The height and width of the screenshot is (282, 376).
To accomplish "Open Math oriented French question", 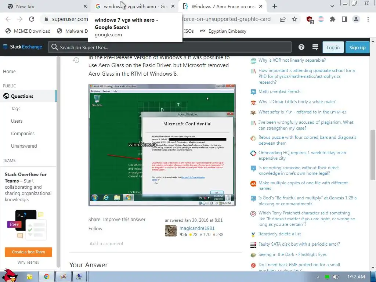I will point(279,91).
